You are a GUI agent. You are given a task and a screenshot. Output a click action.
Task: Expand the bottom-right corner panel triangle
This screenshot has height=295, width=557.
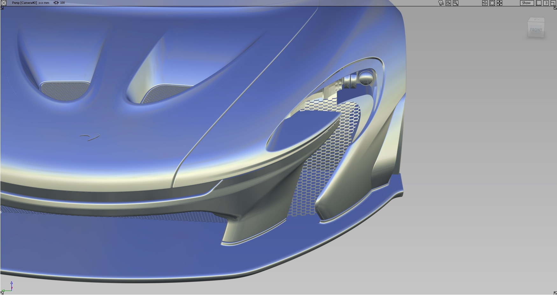click(x=555, y=293)
